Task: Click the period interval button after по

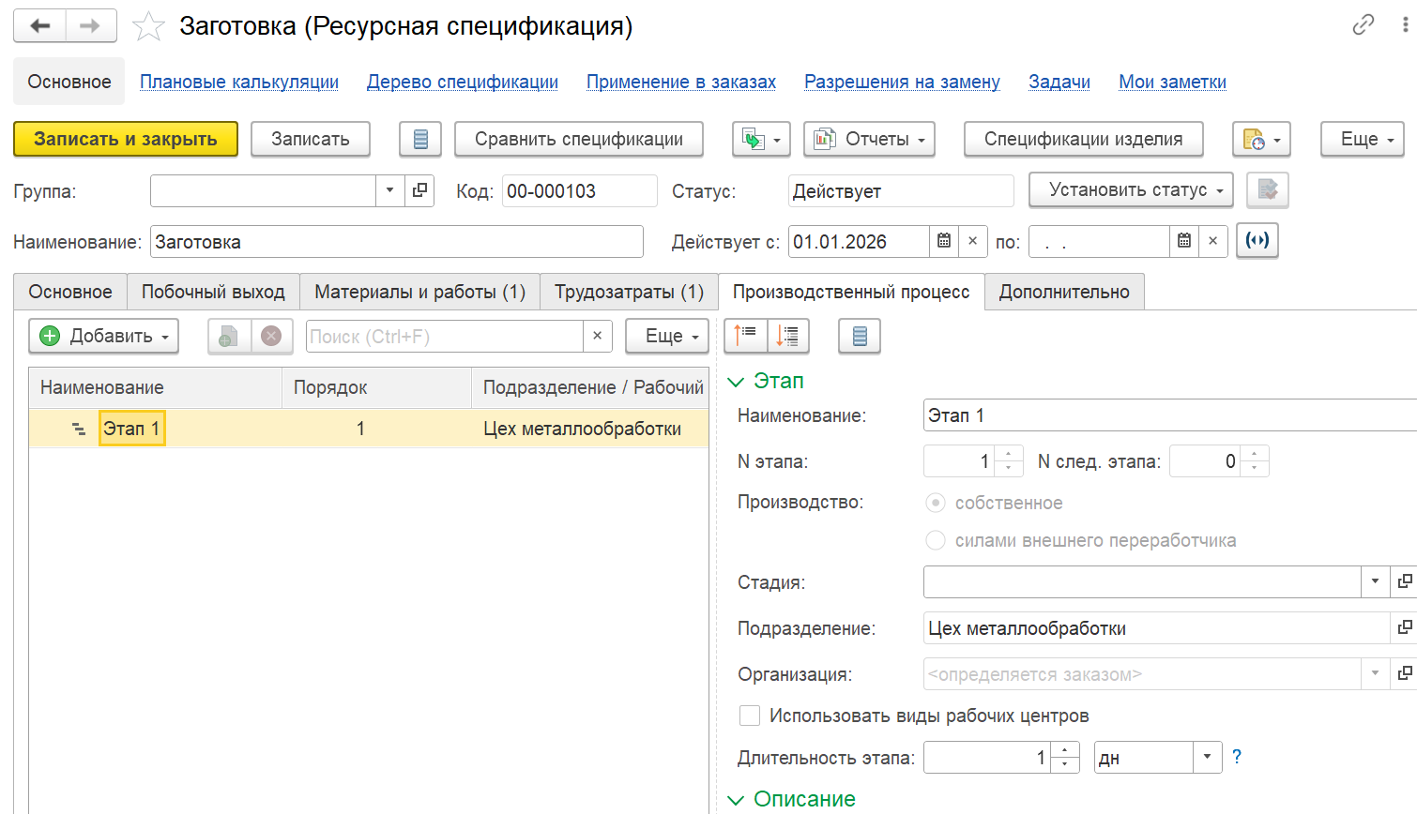Action: (x=1257, y=240)
